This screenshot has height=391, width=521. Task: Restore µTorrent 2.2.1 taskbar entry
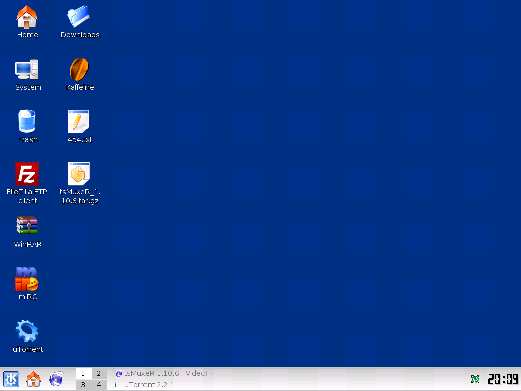[149, 385]
